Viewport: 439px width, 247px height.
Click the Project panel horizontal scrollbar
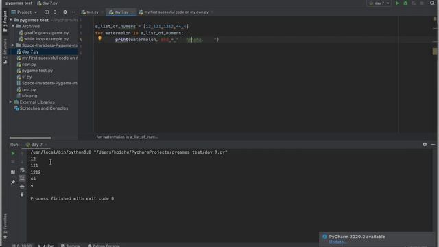30,138
